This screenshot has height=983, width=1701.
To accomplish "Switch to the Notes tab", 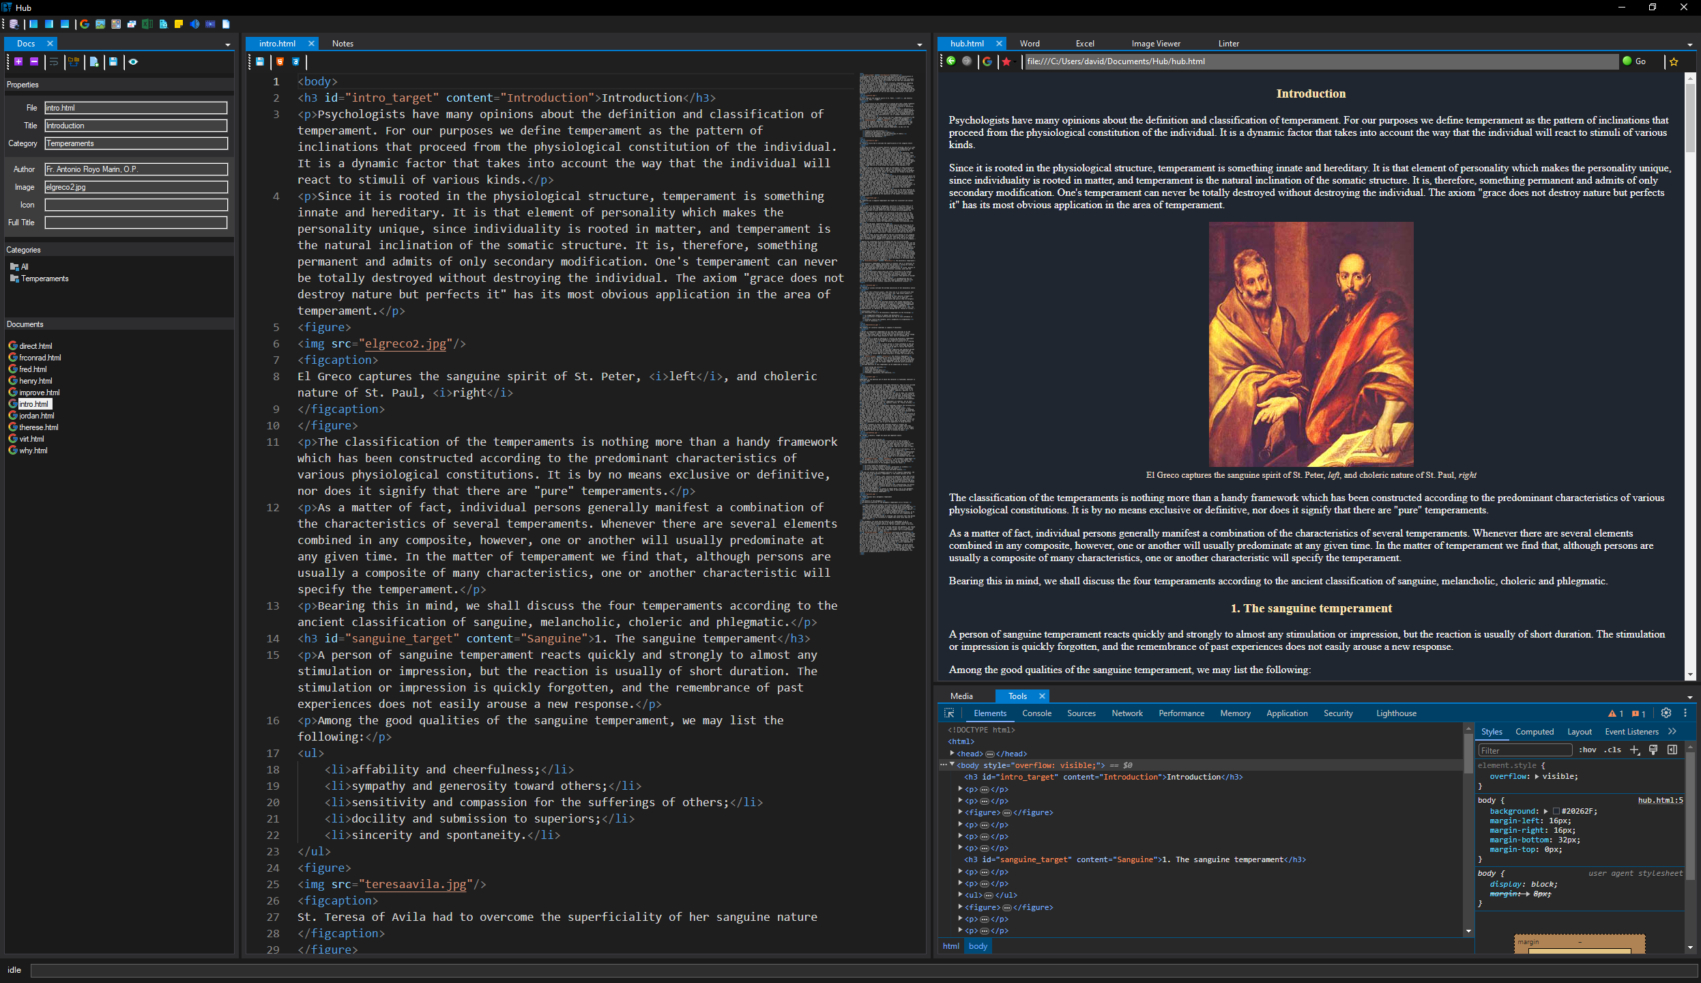I will click(x=343, y=43).
